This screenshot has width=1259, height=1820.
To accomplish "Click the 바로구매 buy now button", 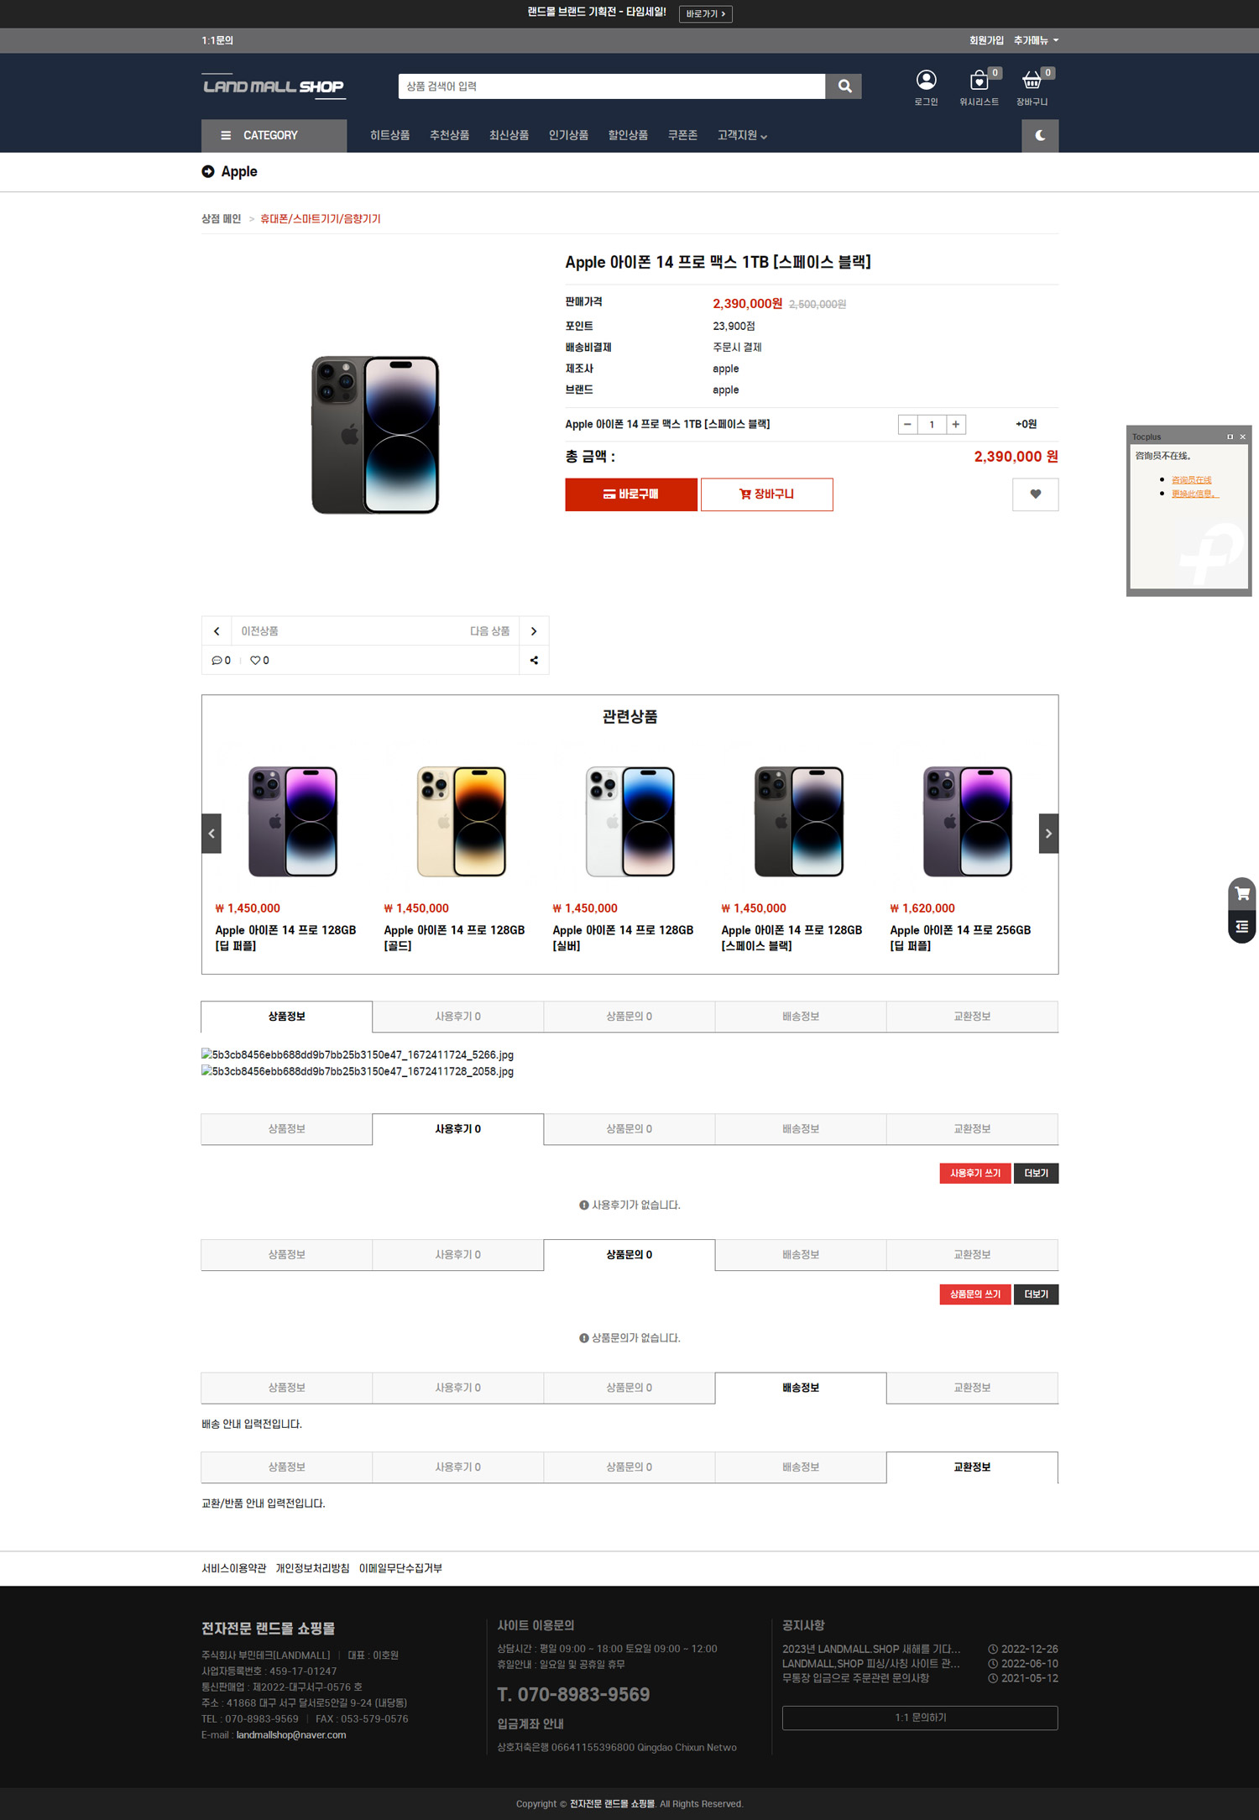I will (x=631, y=494).
